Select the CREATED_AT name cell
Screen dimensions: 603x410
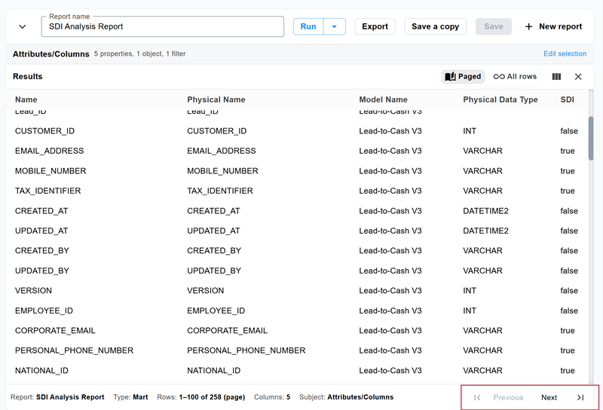tap(41, 211)
